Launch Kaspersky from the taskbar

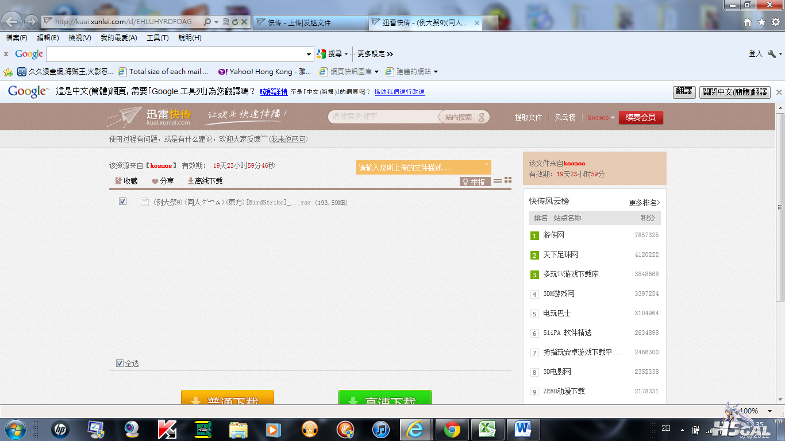pos(167,430)
